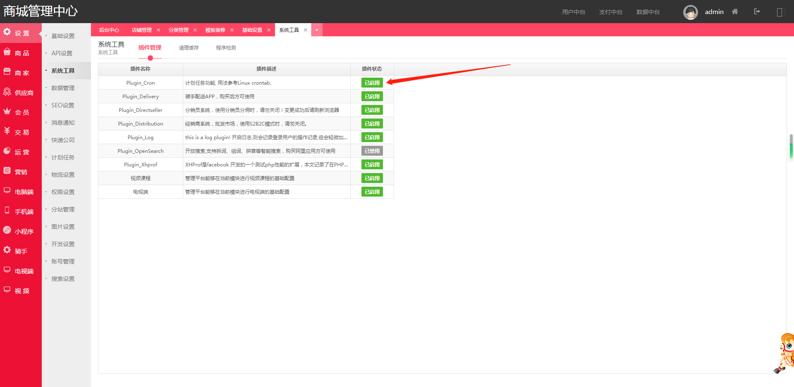Viewport: 794px width, 387px height.
Task: Open 图片设置 in submenu
Action: coord(63,227)
